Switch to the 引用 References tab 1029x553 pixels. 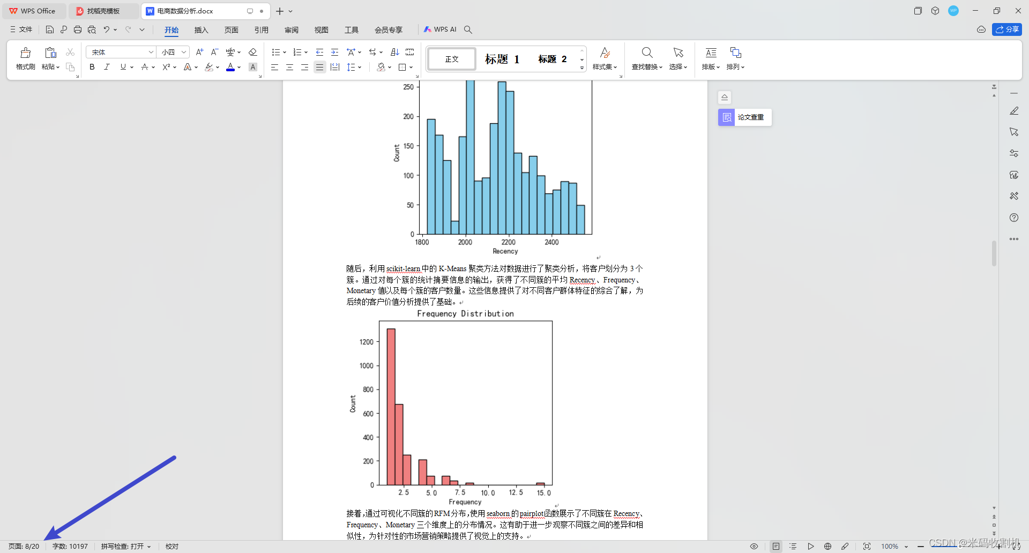[x=261, y=29]
